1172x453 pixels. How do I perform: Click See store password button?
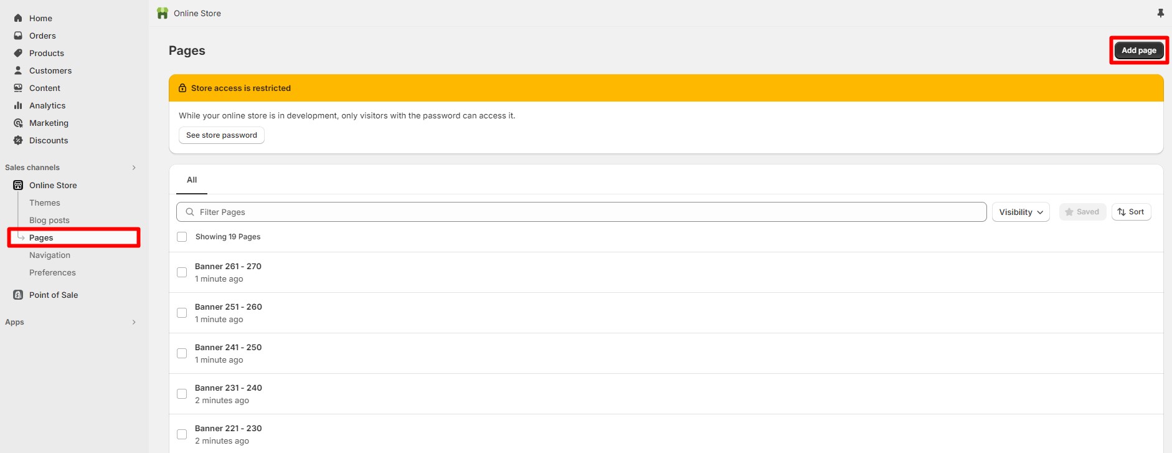pos(222,135)
